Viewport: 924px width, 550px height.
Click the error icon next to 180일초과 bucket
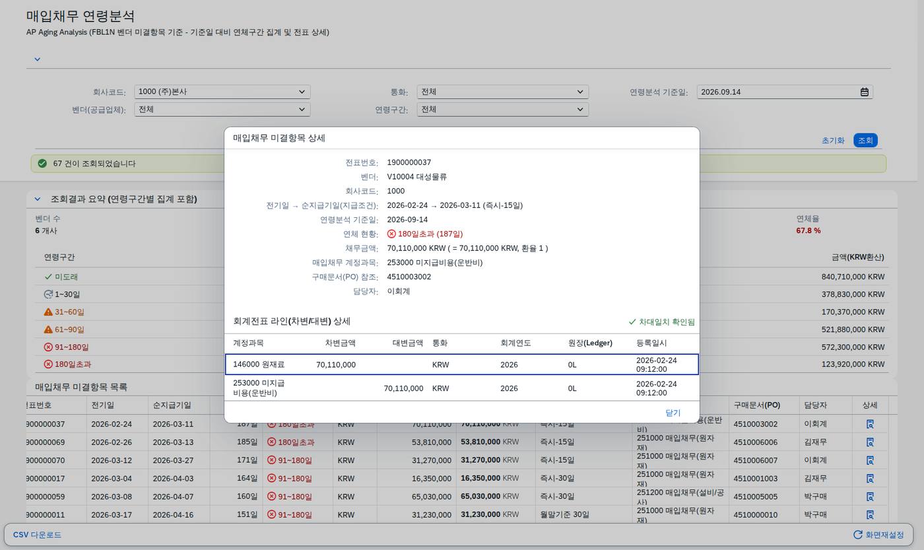48,364
